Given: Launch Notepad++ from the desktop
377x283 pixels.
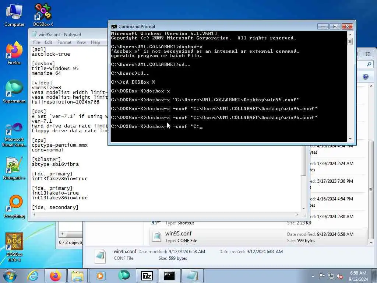Looking at the screenshot, I should 14,168.
